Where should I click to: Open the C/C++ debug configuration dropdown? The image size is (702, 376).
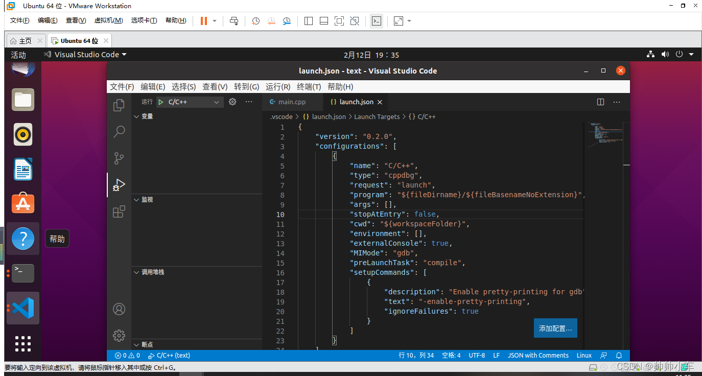pos(190,102)
